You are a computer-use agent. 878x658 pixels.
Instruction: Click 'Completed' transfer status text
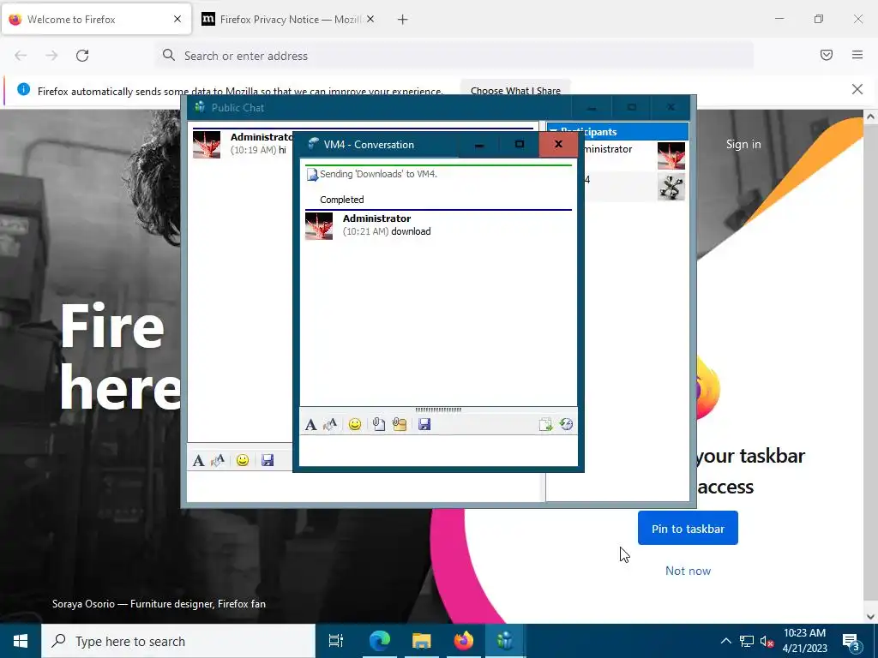point(341,200)
